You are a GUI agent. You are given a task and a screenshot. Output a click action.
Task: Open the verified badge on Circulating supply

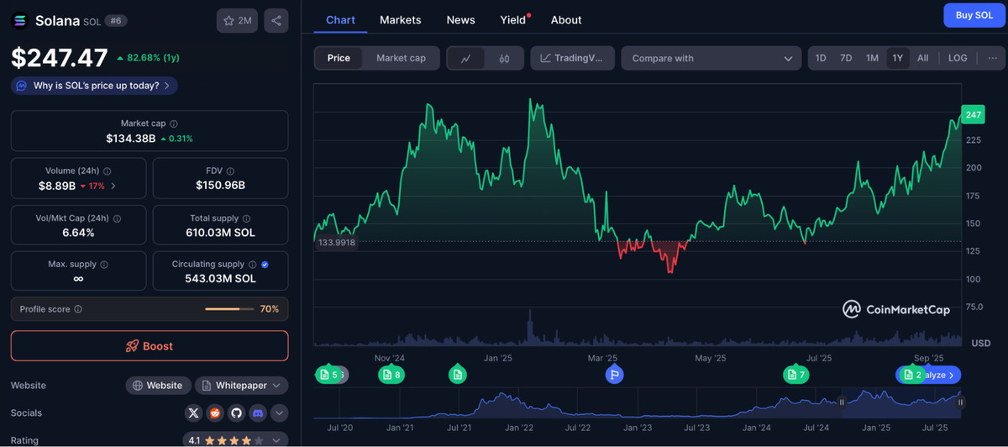pyautogui.click(x=265, y=265)
